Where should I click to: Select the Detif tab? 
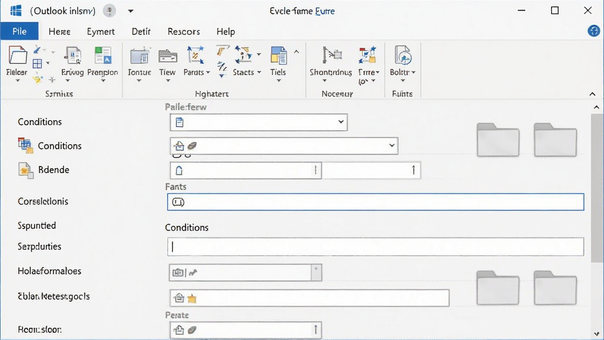tap(141, 32)
